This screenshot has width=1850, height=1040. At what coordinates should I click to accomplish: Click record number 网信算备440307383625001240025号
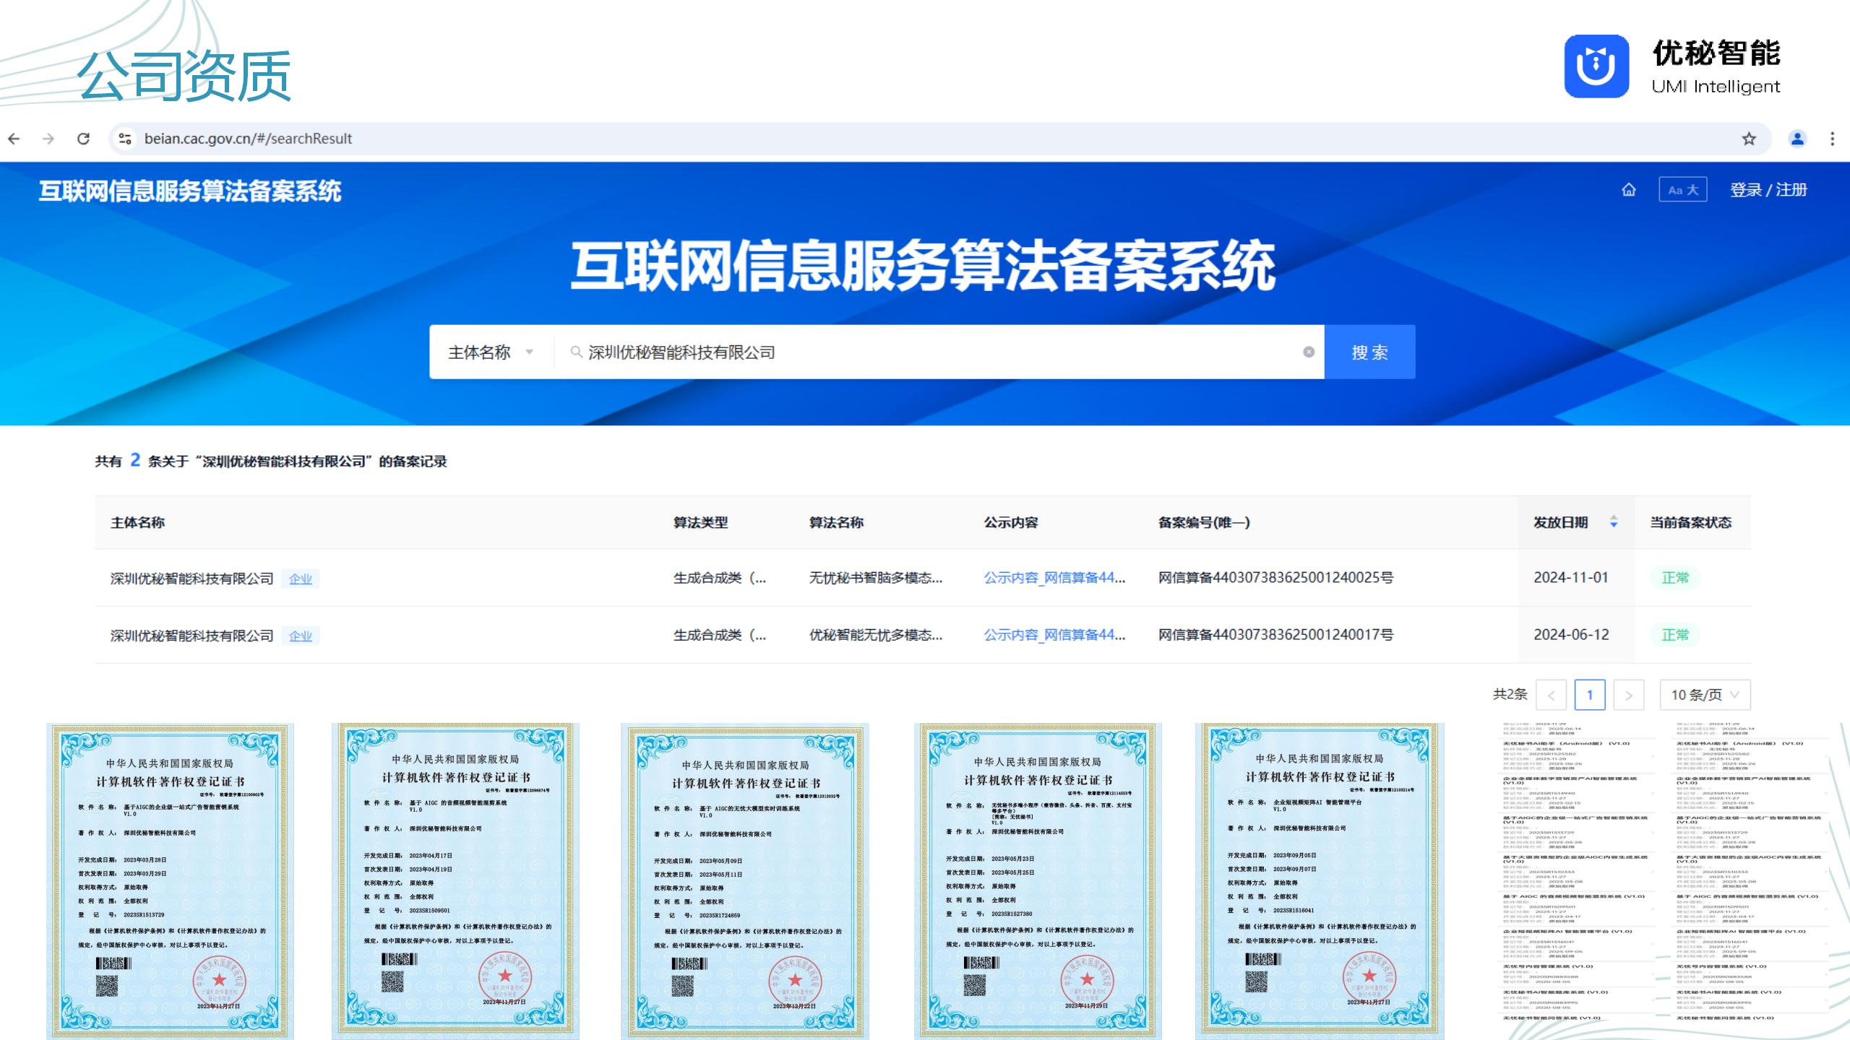(x=1275, y=578)
